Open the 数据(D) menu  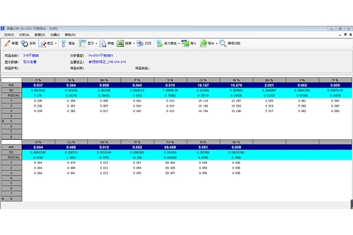point(38,35)
